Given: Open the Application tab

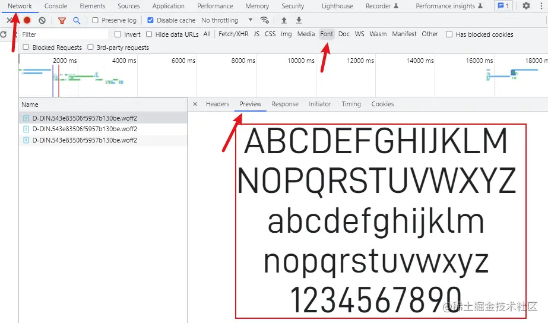Looking at the screenshot, I should [168, 6].
